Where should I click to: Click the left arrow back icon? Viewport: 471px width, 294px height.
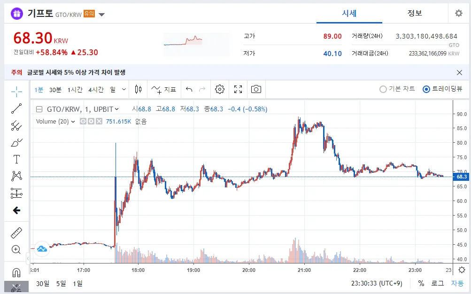tap(16, 210)
